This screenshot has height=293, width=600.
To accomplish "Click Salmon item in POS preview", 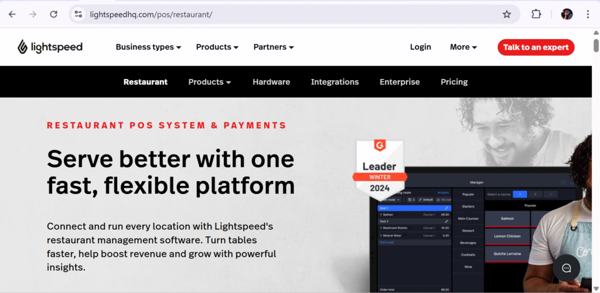I will pos(507,219).
